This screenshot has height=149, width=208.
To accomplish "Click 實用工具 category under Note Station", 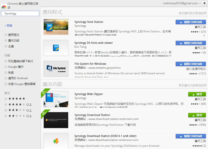I will pos(200,27).
